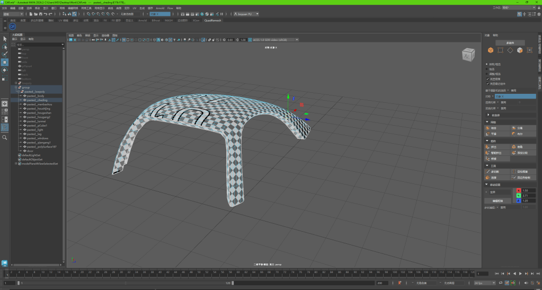This screenshot has height=290, width=542.
Task: Collapse the group node in outliner
Action: (16, 87)
